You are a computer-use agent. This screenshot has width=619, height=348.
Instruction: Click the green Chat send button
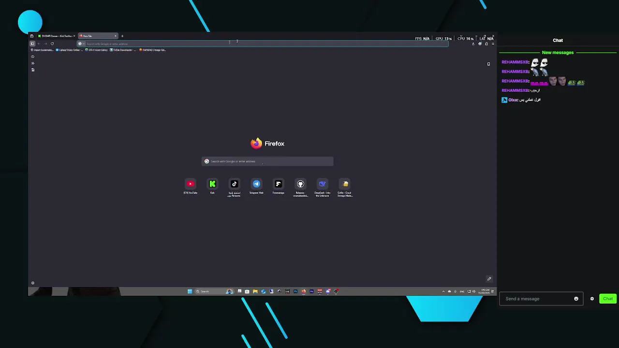tap(608, 299)
